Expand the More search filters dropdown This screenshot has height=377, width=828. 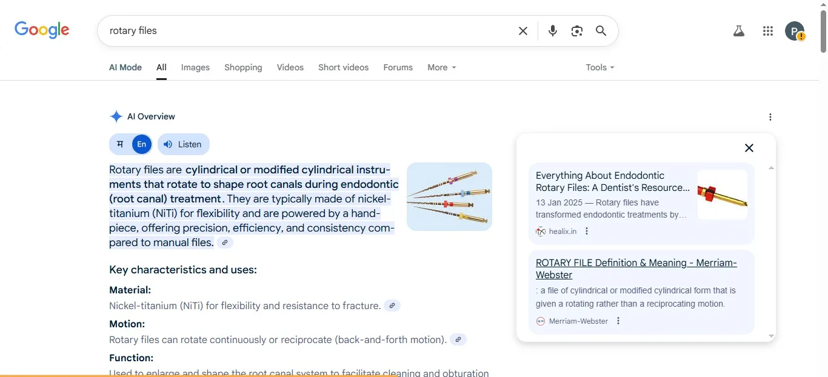[442, 67]
